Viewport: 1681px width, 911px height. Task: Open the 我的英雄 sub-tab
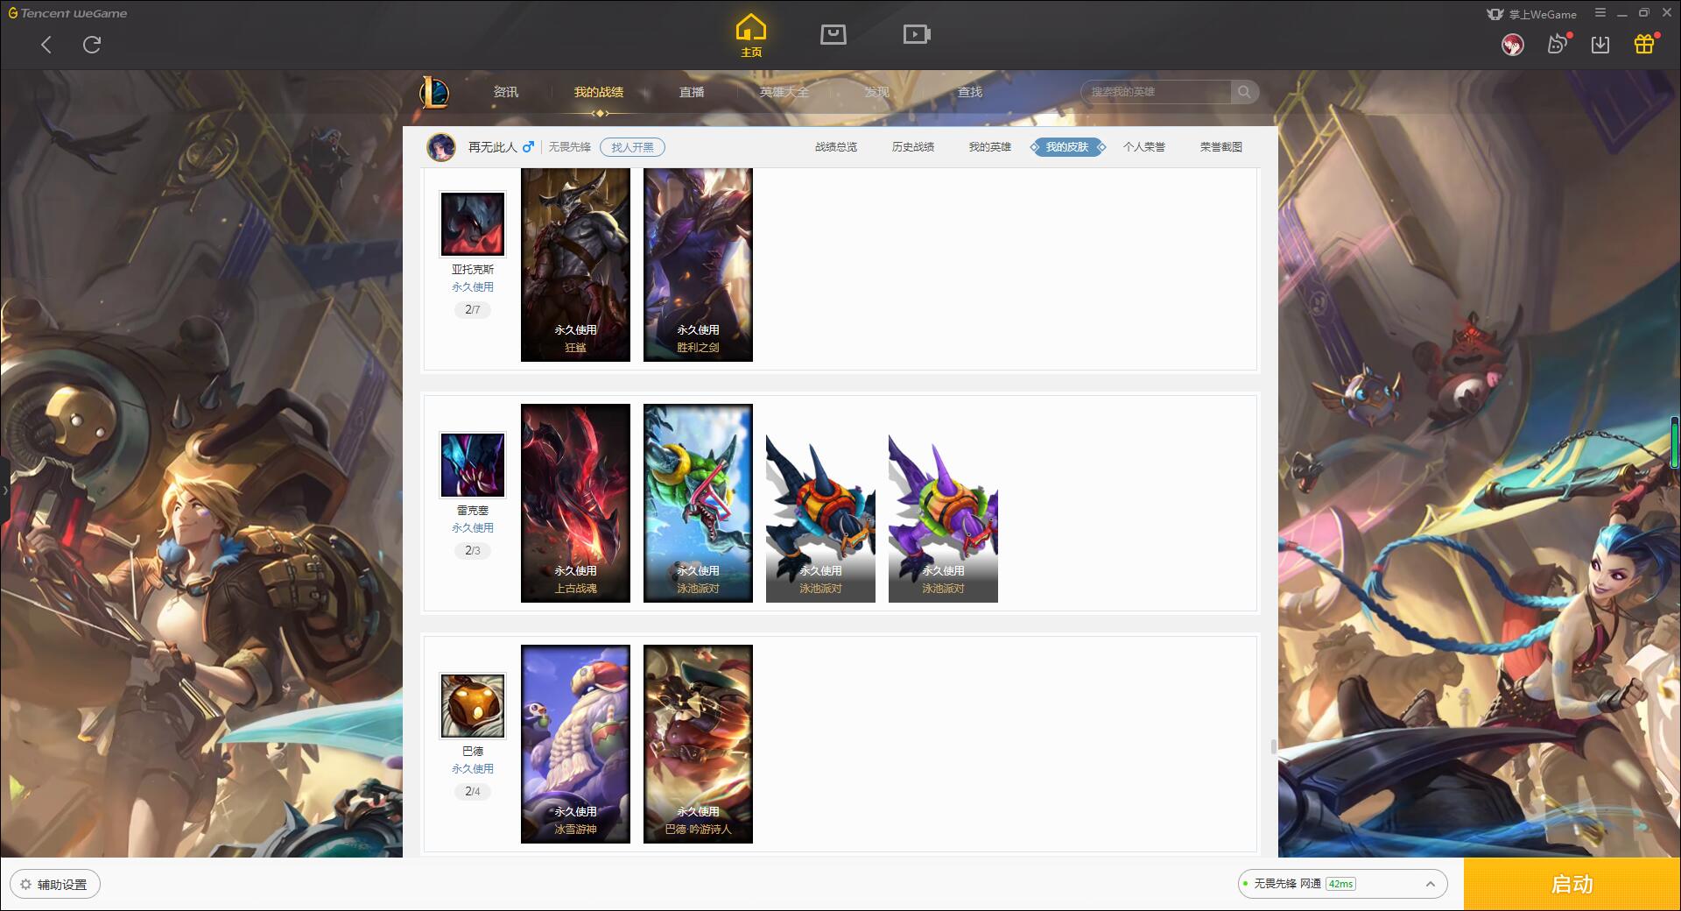click(x=990, y=147)
